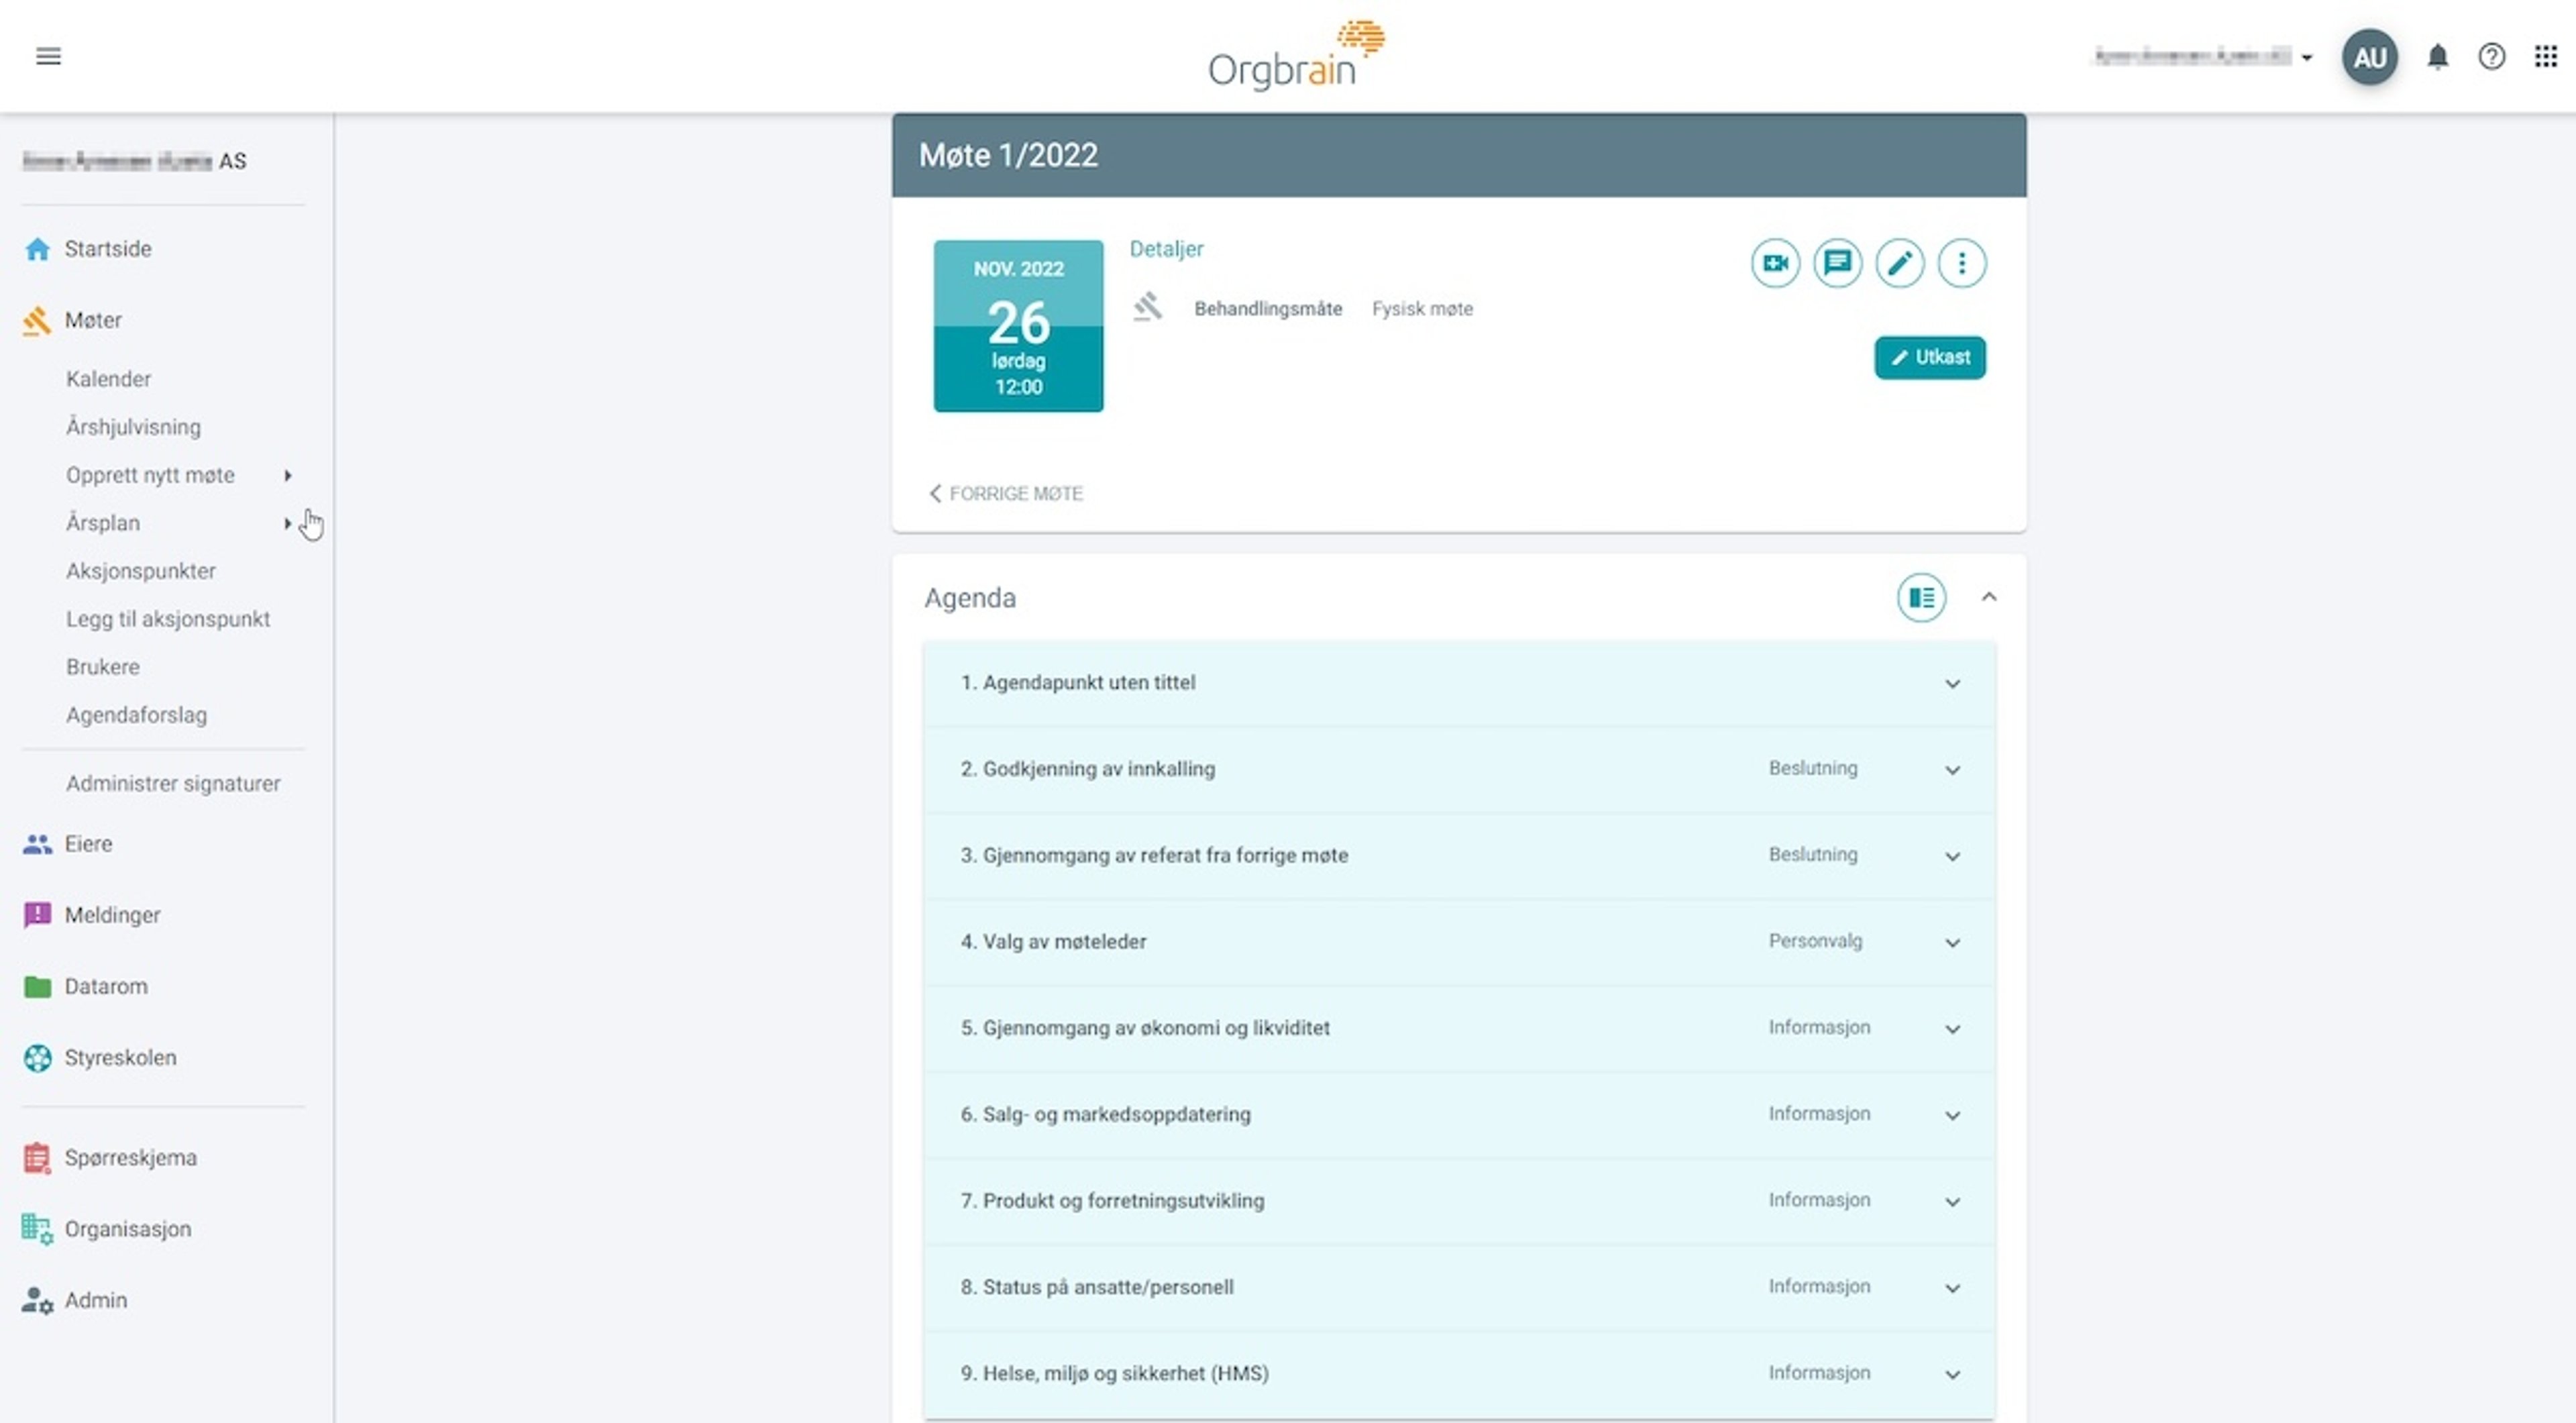Open the meeting chat comments icon
The width and height of the screenshot is (2576, 1423).
1837,263
